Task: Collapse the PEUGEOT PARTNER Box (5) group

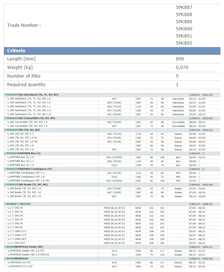Action: 5,153
